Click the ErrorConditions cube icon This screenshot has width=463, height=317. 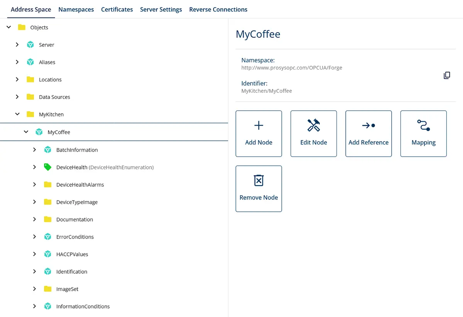48,237
